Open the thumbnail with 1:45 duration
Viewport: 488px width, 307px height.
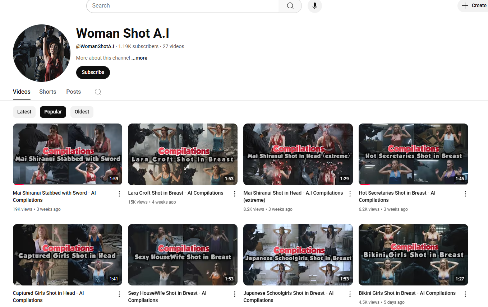click(x=413, y=154)
